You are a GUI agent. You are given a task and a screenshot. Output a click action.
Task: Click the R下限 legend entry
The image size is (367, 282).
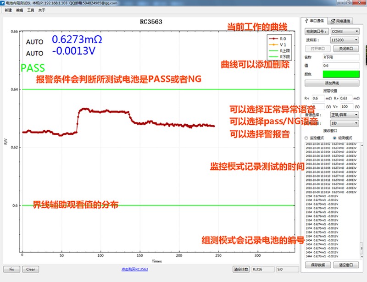[x=279, y=57]
